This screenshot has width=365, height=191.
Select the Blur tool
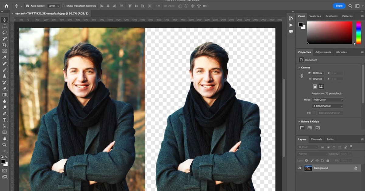(5, 101)
